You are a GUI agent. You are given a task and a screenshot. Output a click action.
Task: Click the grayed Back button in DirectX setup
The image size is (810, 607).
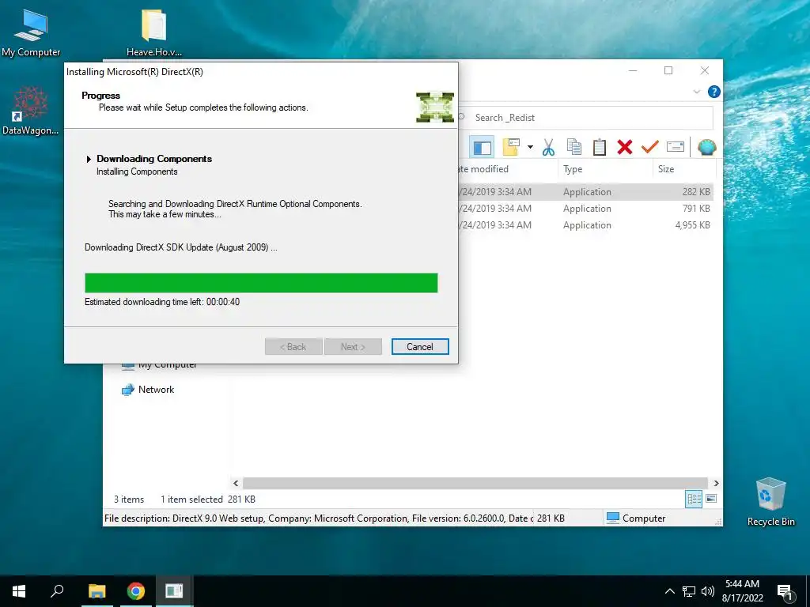click(293, 347)
